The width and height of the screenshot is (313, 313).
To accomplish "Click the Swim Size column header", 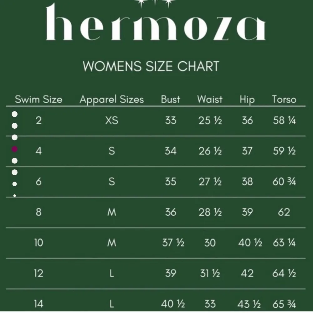I will [38, 100].
